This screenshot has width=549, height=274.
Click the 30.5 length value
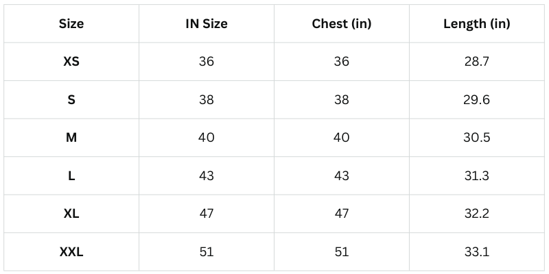click(476, 138)
